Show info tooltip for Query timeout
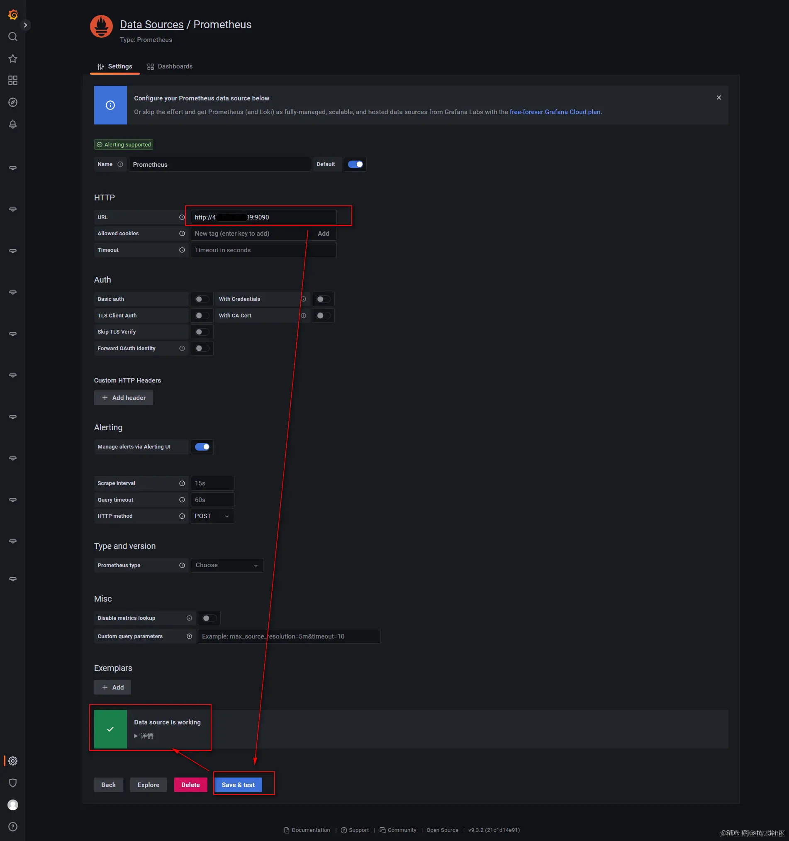Screen dimensions: 789x841 tap(182, 500)
